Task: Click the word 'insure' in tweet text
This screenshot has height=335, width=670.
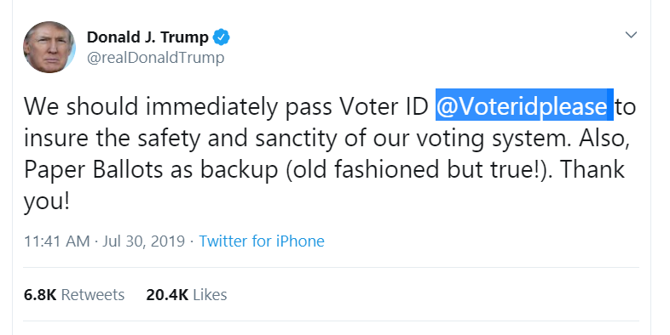Action: coord(55,138)
